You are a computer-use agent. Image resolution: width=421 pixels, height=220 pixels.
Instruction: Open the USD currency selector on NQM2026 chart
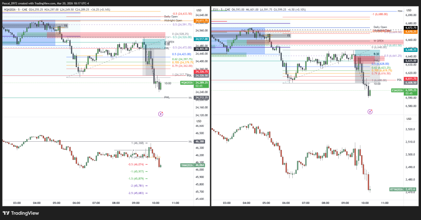coord(199,10)
